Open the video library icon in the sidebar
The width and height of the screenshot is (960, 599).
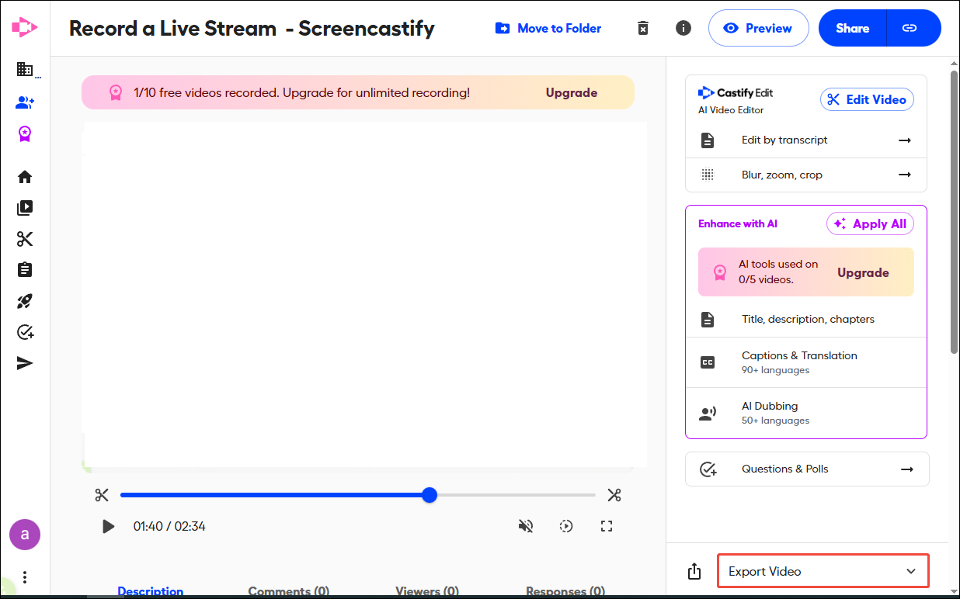pyautogui.click(x=24, y=207)
